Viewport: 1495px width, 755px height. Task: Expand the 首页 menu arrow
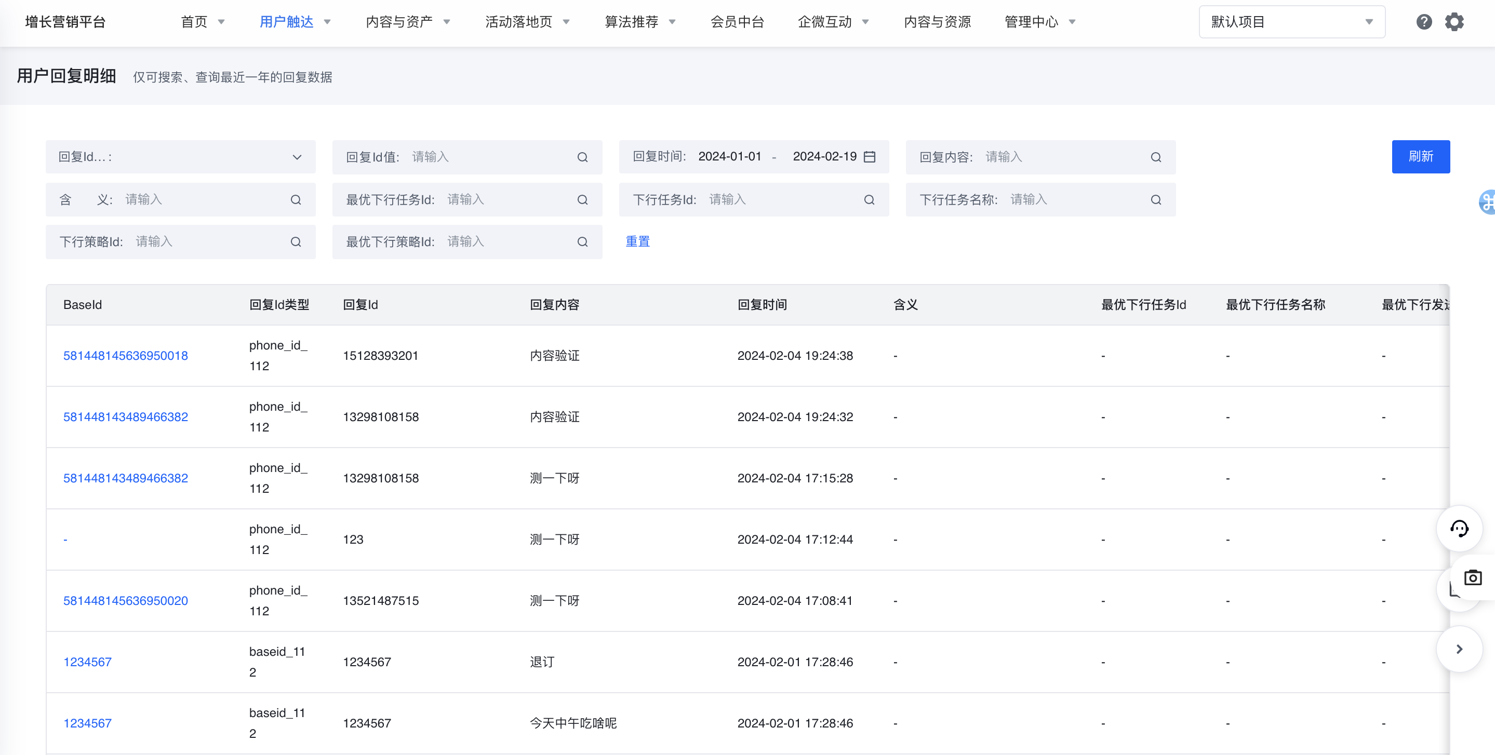(221, 22)
